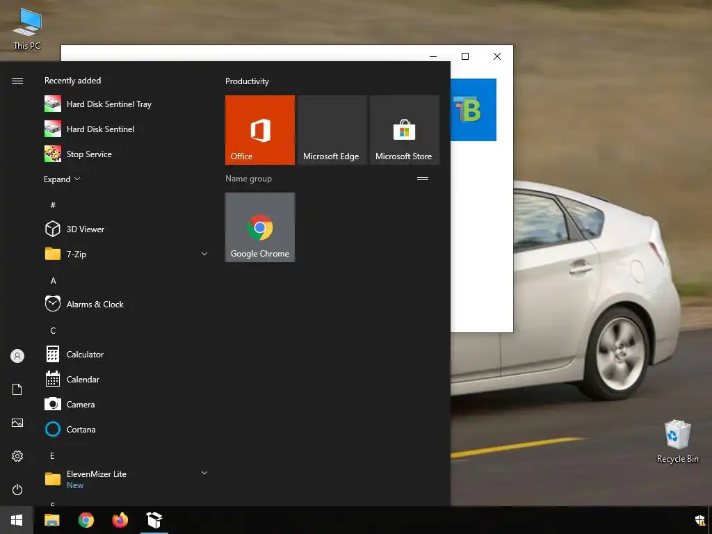
Task: Select the Recycle Bin desktop icon
Action: tap(677, 442)
